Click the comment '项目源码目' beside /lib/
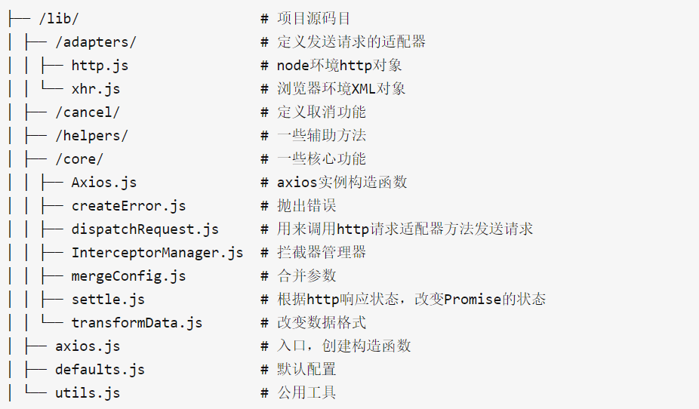699x409 pixels. point(314,19)
